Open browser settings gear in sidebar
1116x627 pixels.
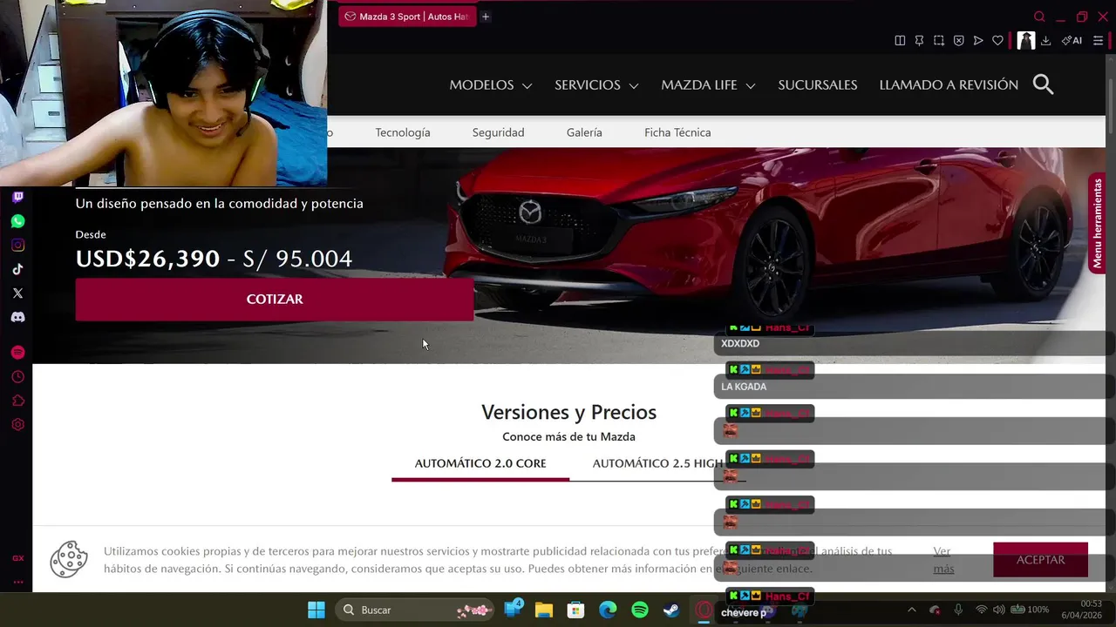17,425
